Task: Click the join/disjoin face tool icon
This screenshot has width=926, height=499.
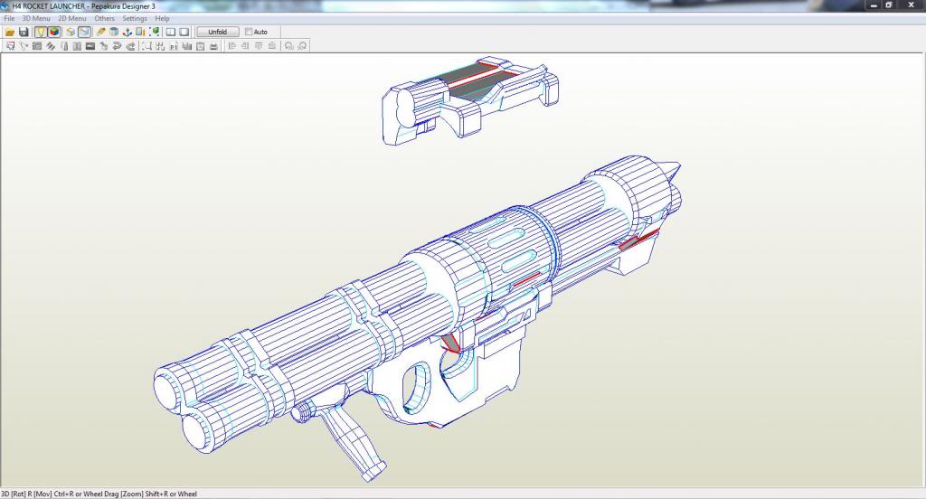Action: point(36,46)
